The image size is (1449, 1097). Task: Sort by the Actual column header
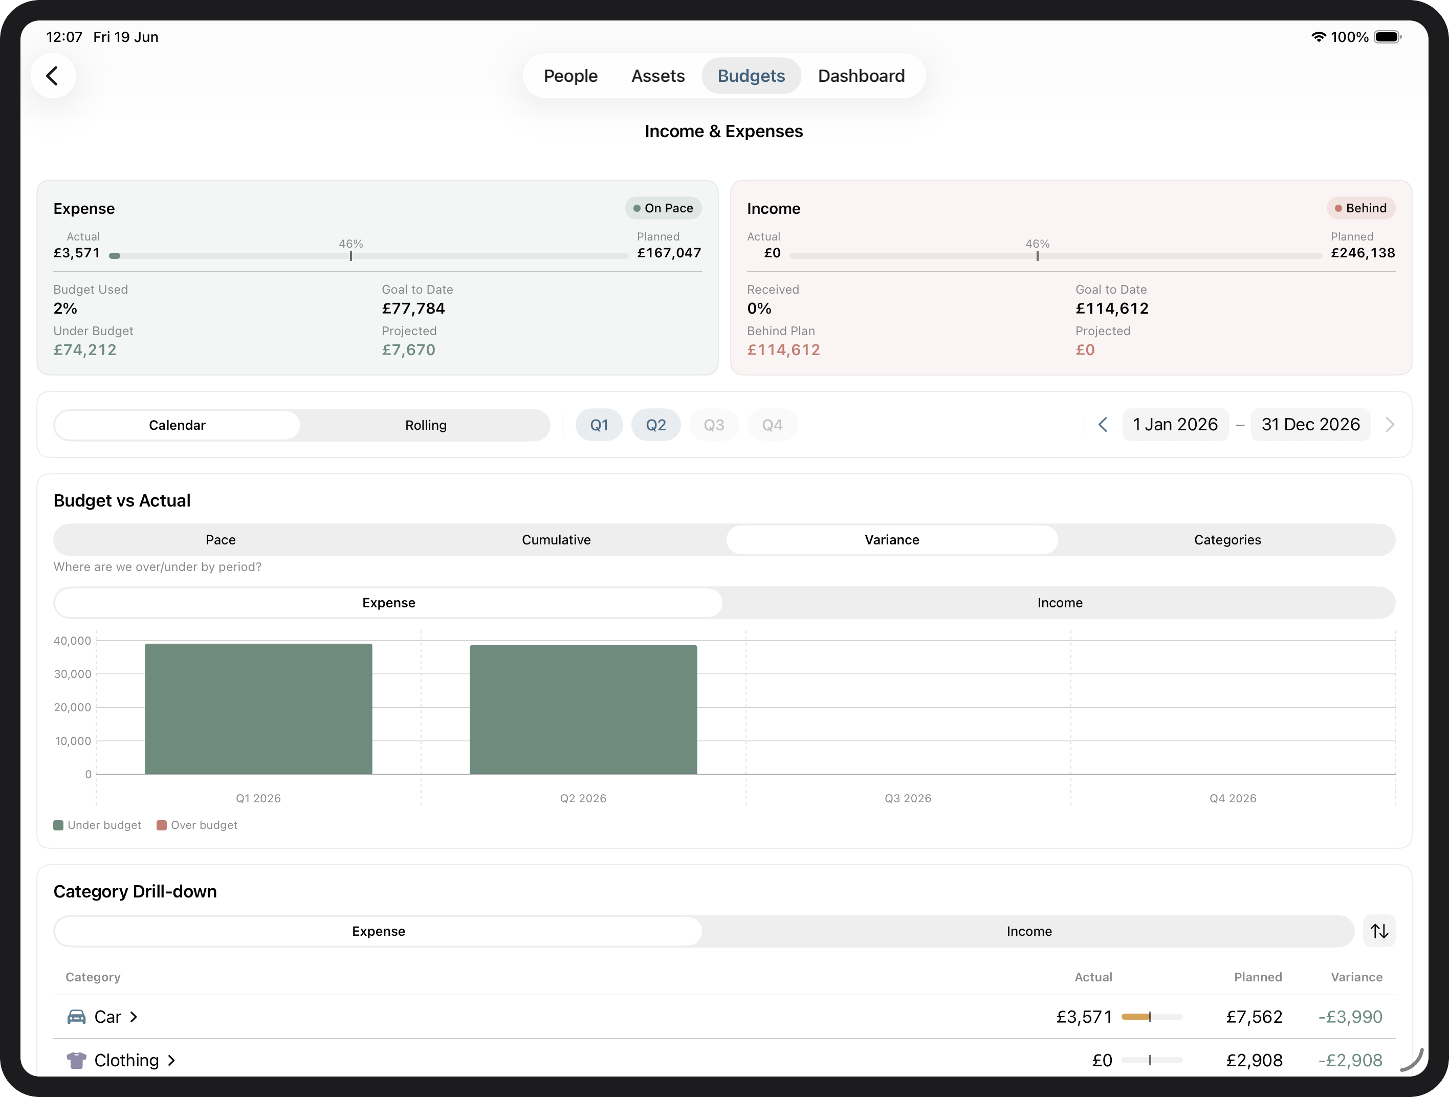pos(1093,976)
